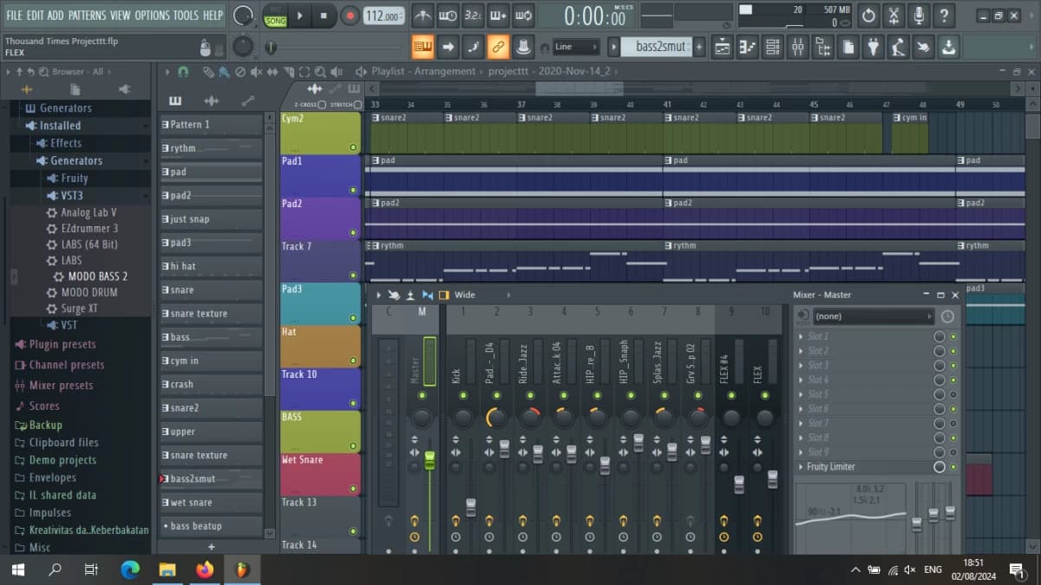Click the scissors icon in top toolbar
1041x585 pixels.
894,16
